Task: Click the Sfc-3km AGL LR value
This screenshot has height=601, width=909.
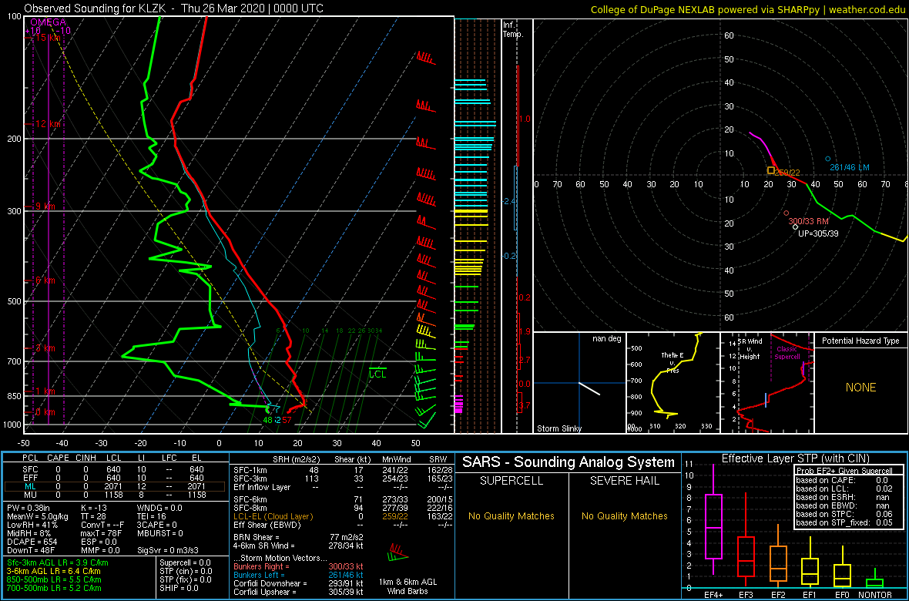Action: click(58, 563)
